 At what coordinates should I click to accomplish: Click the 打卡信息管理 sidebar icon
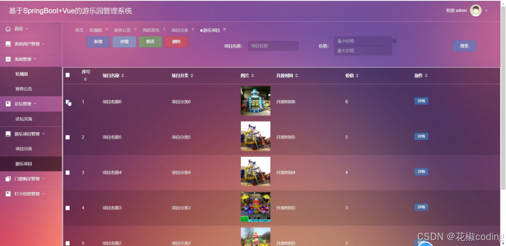point(8,194)
